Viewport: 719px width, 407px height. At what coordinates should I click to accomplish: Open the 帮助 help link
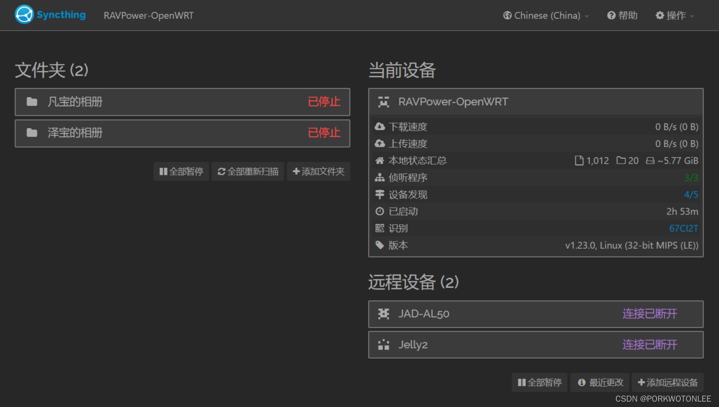pos(622,15)
